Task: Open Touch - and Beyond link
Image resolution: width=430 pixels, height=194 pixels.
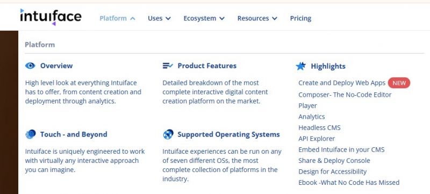Action: click(74, 134)
